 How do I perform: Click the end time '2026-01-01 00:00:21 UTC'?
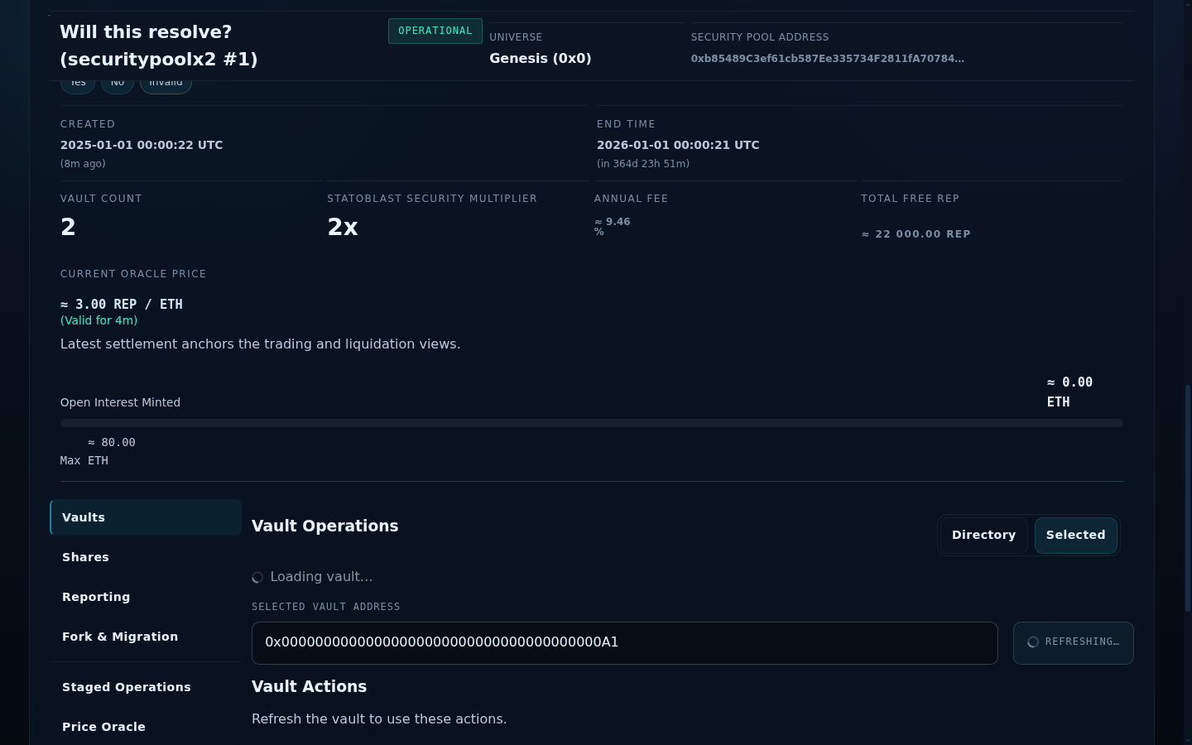[x=678, y=145]
